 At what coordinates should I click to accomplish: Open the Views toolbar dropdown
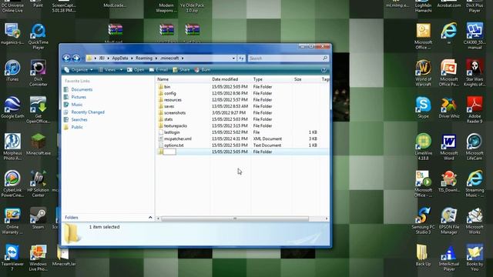[110, 70]
